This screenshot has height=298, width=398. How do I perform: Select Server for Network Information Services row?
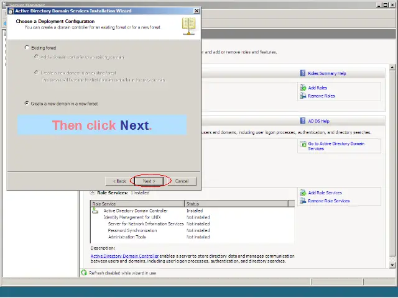[192, 223]
